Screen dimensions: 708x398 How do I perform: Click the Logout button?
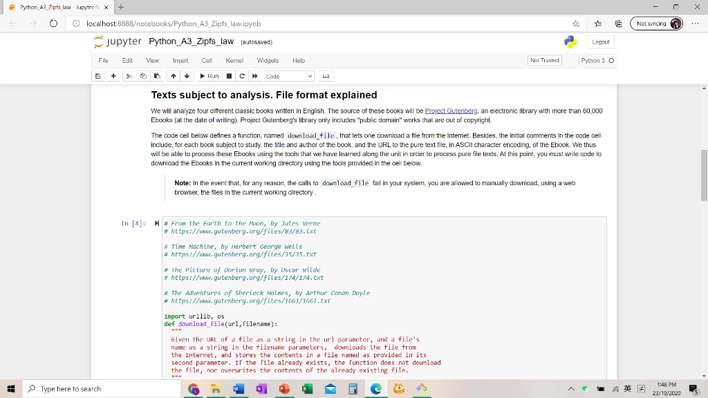click(600, 41)
